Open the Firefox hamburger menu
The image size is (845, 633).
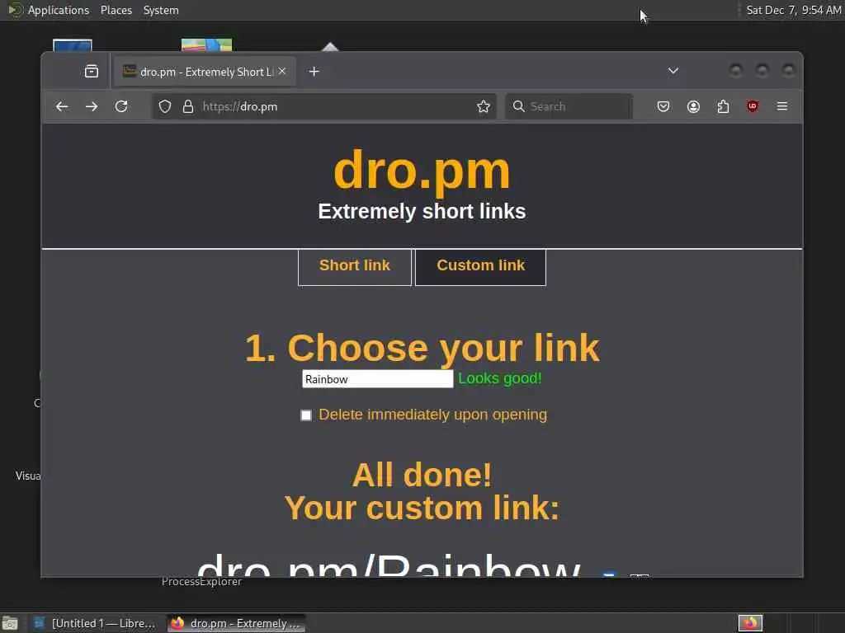pyautogui.click(x=782, y=106)
